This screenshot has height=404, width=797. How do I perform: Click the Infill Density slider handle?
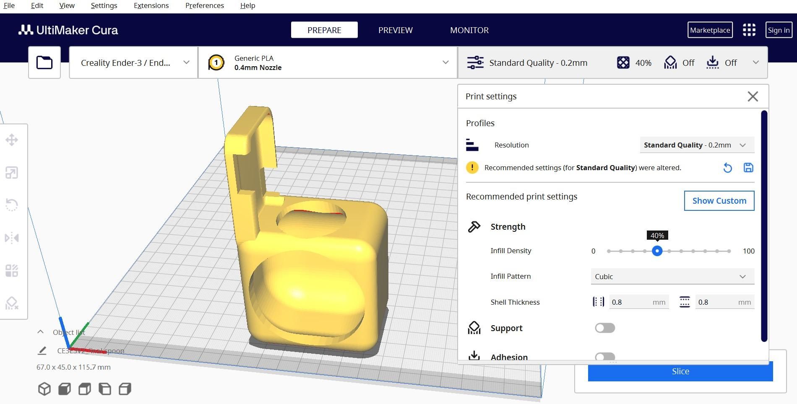click(x=657, y=251)
